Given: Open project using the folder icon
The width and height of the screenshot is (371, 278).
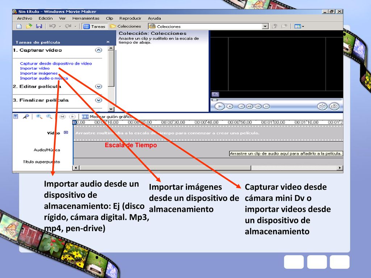Looking at the screenshot, I should click(29, 26).
